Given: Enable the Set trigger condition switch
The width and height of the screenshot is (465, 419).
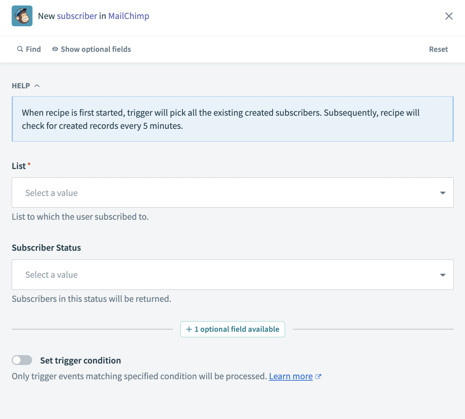Looking at the screenshot, I should coord(22,360).
